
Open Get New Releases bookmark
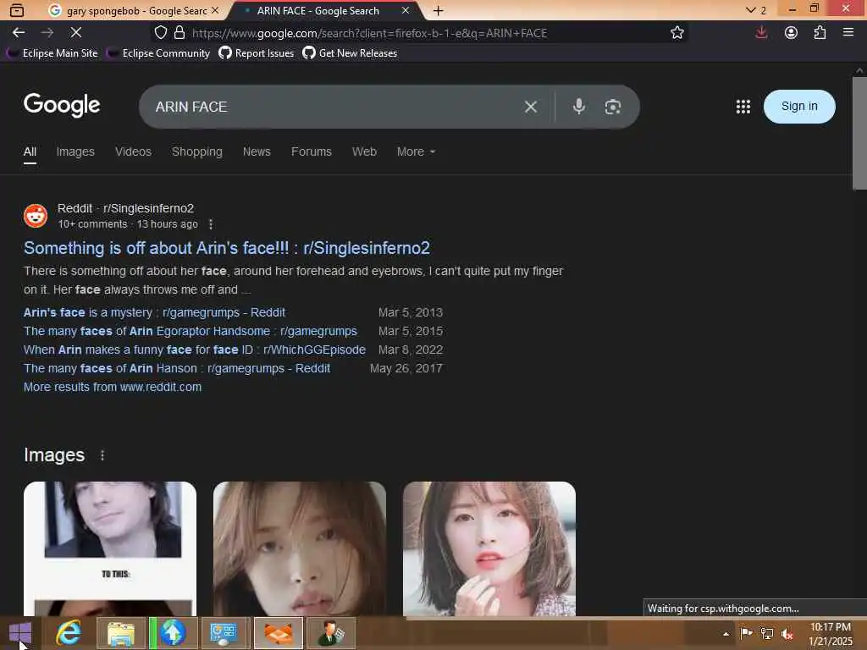[x=350, y=53]
